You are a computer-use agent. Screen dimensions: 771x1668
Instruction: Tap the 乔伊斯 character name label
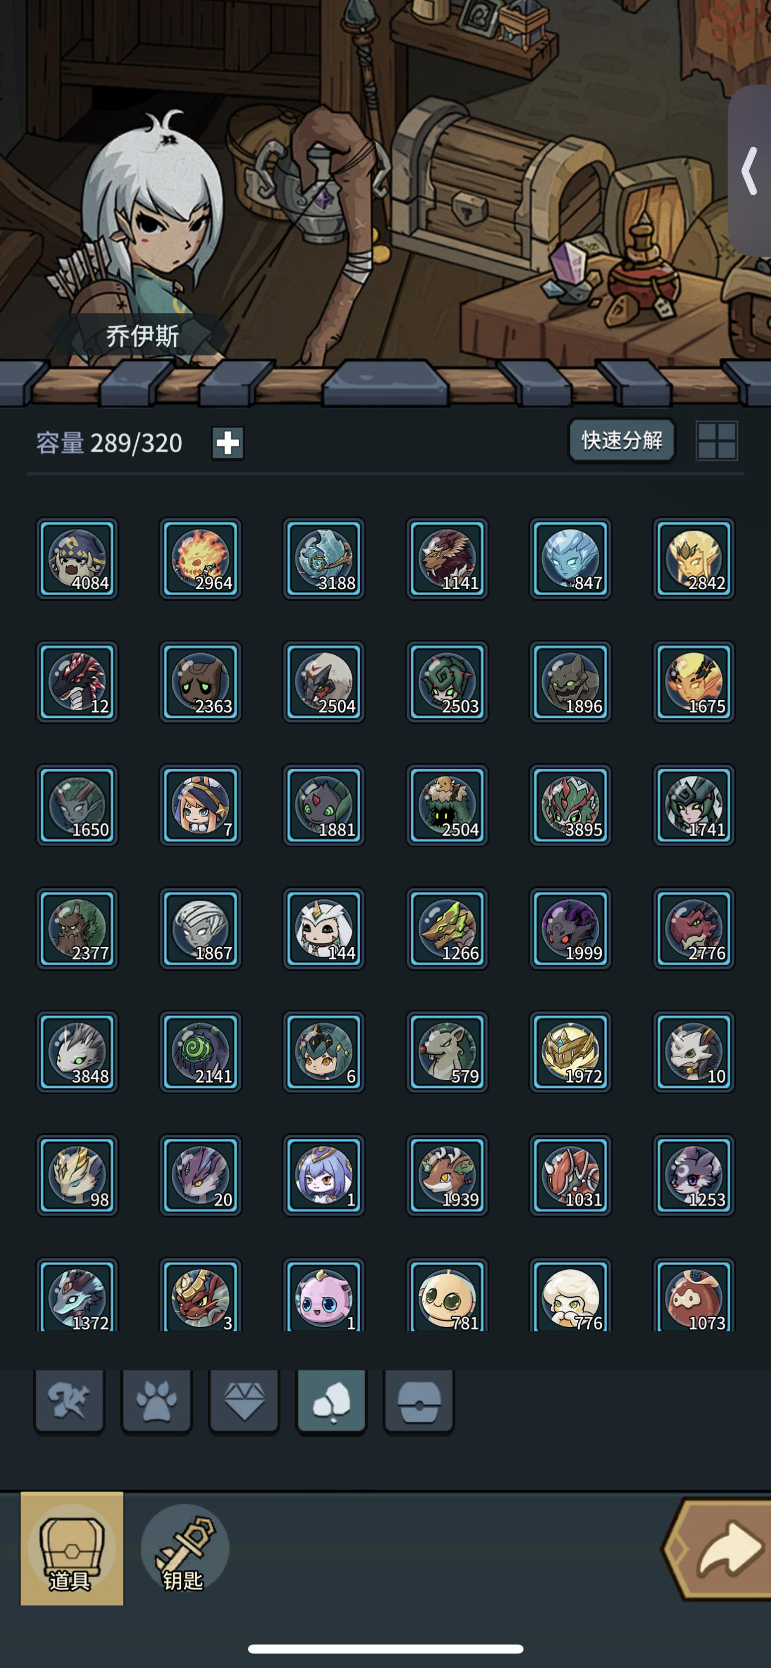click(x=142, y=336)
